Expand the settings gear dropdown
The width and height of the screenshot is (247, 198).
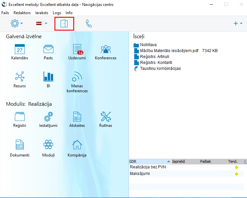point(17,24)
